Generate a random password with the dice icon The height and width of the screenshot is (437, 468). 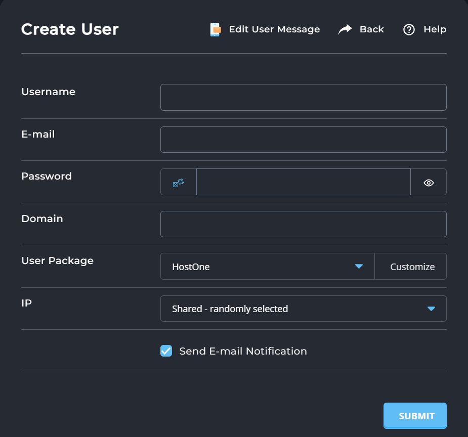point(179,182)
